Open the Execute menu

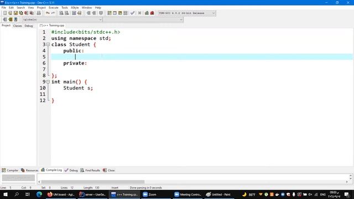click(54, 8)
